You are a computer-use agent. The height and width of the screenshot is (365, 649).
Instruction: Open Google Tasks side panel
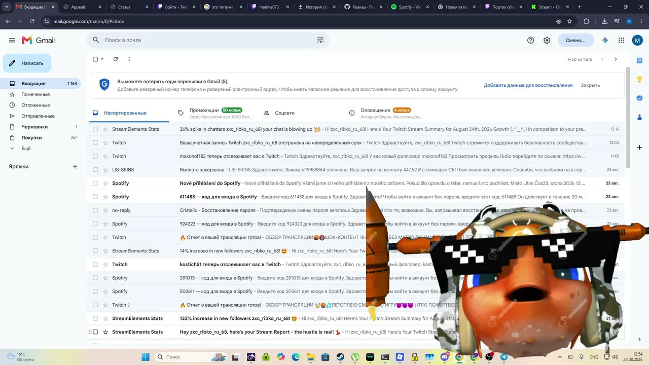click(x=639, y=98)
